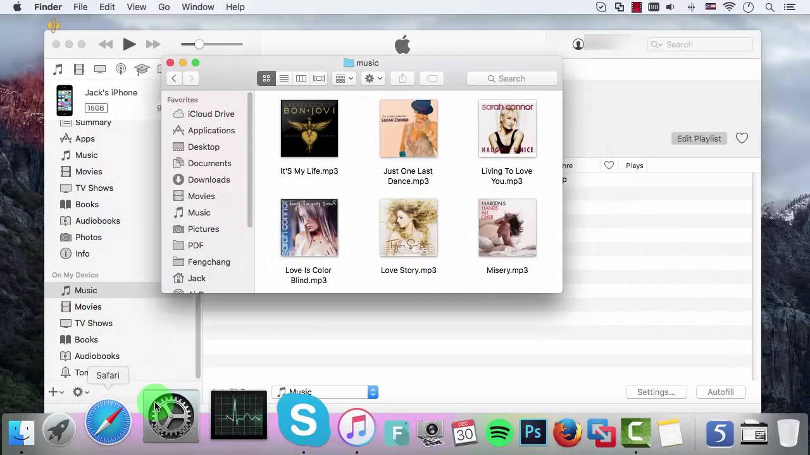Click the Finder share button
Image resolution: width=810 pixels, height=455 pixels.
(402, 78)
